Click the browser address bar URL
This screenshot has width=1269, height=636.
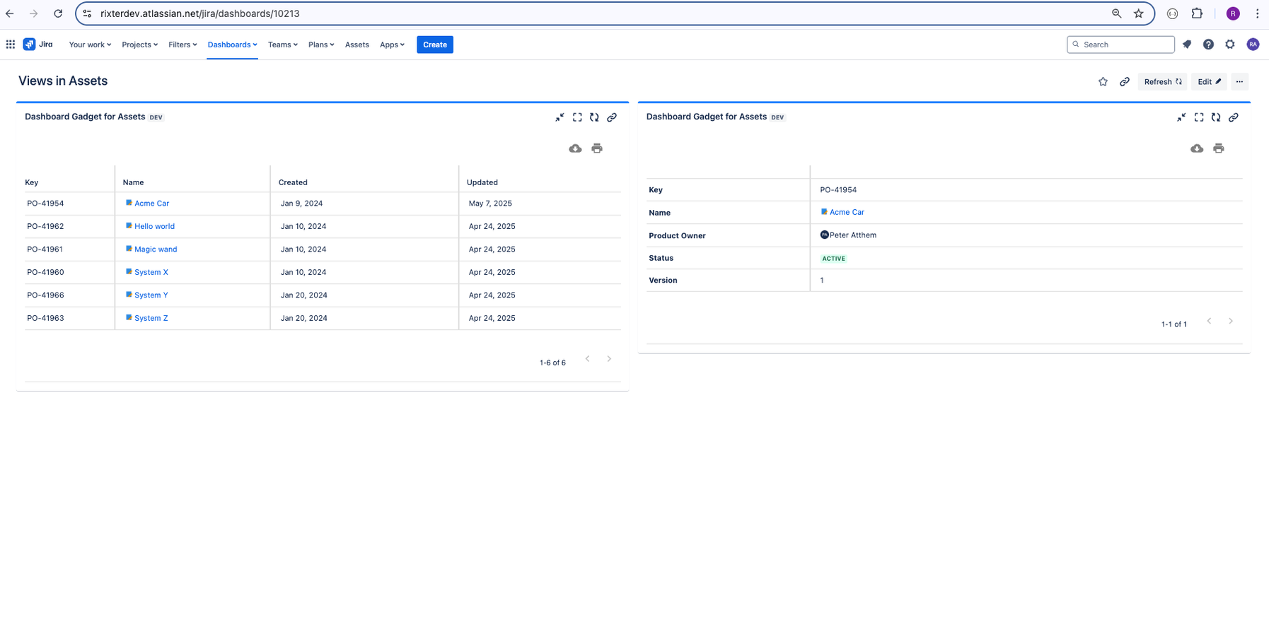tap(199, 13)
